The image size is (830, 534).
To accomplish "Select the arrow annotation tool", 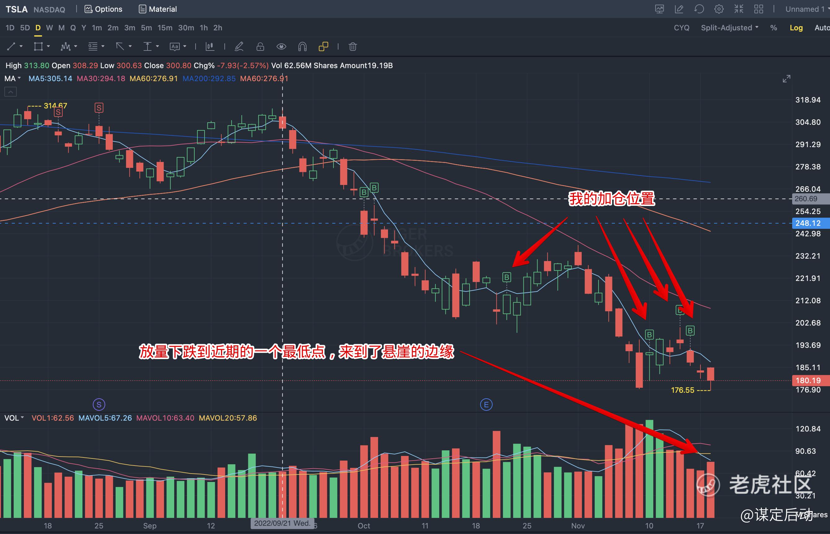I will 120,46.
